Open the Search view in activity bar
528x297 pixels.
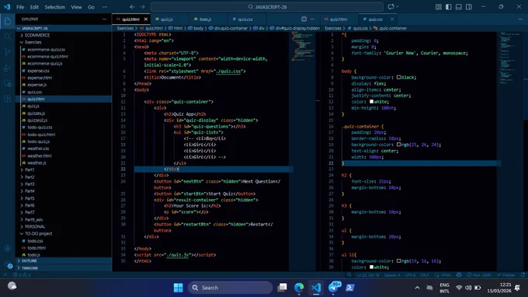coord(8,37)
